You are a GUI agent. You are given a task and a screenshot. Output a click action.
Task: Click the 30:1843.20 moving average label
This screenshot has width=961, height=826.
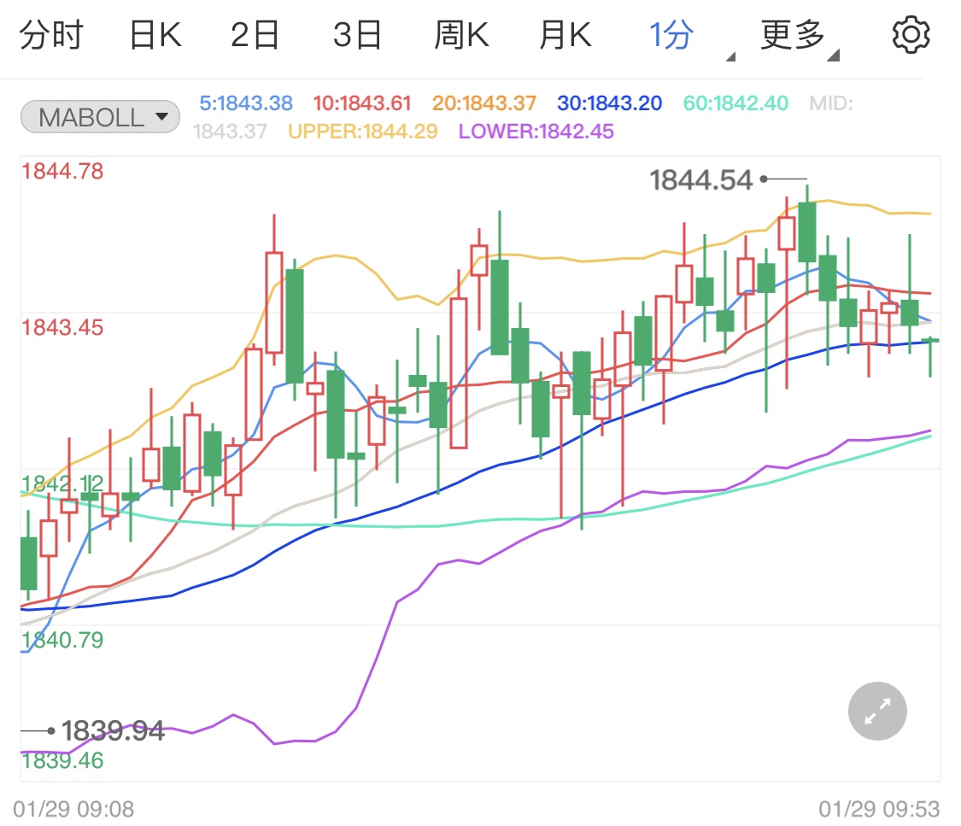tap(608, 103)
